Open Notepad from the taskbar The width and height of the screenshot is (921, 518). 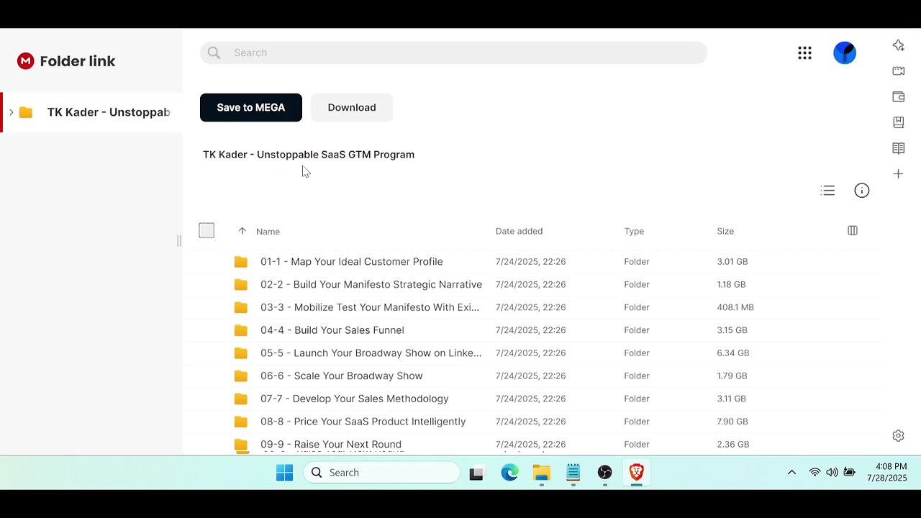pos(573,473)
